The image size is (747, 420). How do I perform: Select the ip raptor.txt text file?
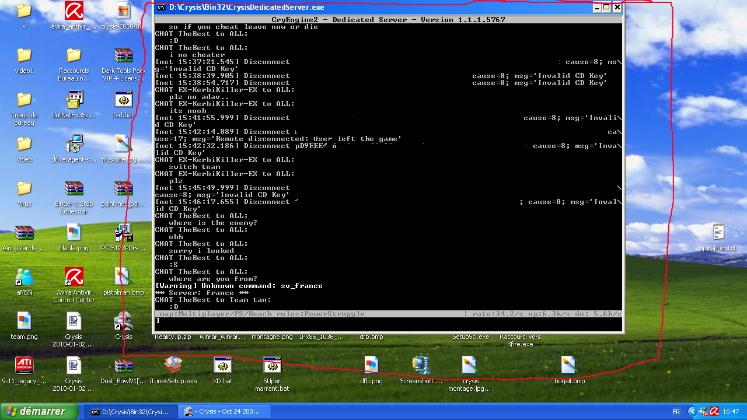click(x=718, y=232)
